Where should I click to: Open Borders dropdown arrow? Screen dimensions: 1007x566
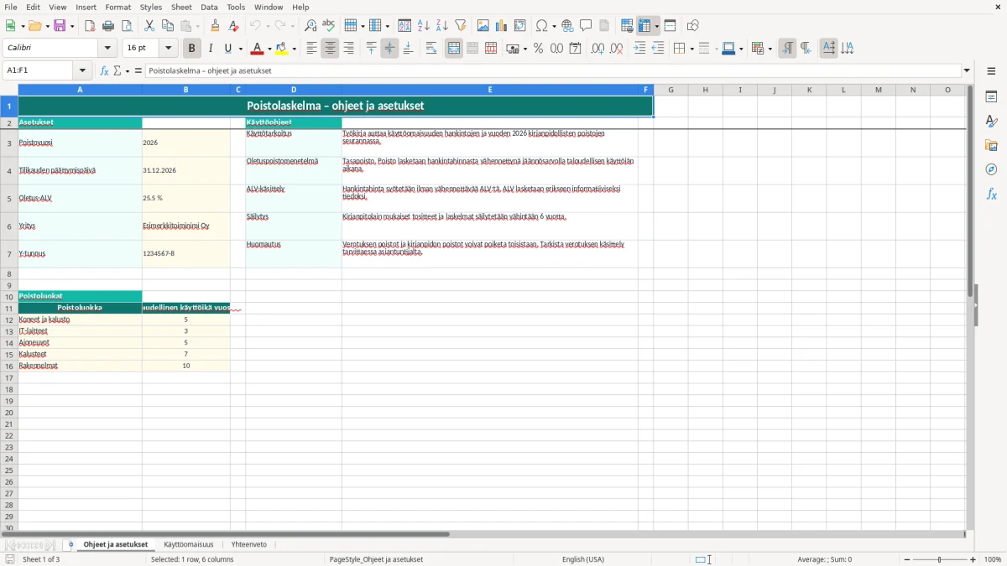pyautogui.click(x=691, y=49)
